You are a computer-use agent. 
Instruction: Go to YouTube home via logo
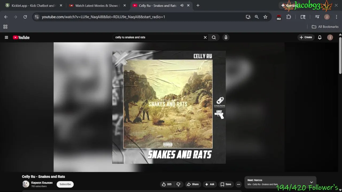click(21, 37)
